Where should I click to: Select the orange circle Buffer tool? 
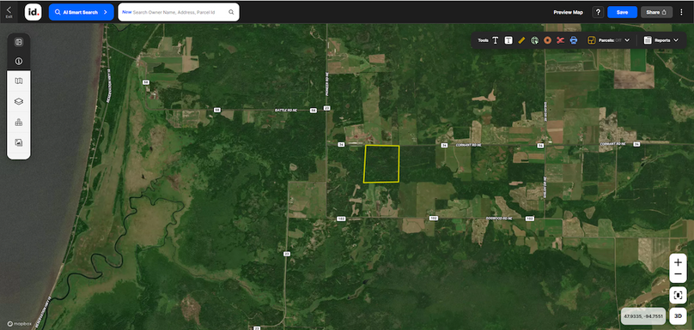(x=547, y=40)
